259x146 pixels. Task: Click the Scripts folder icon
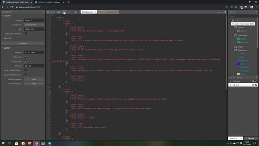[x=236, y=47]
